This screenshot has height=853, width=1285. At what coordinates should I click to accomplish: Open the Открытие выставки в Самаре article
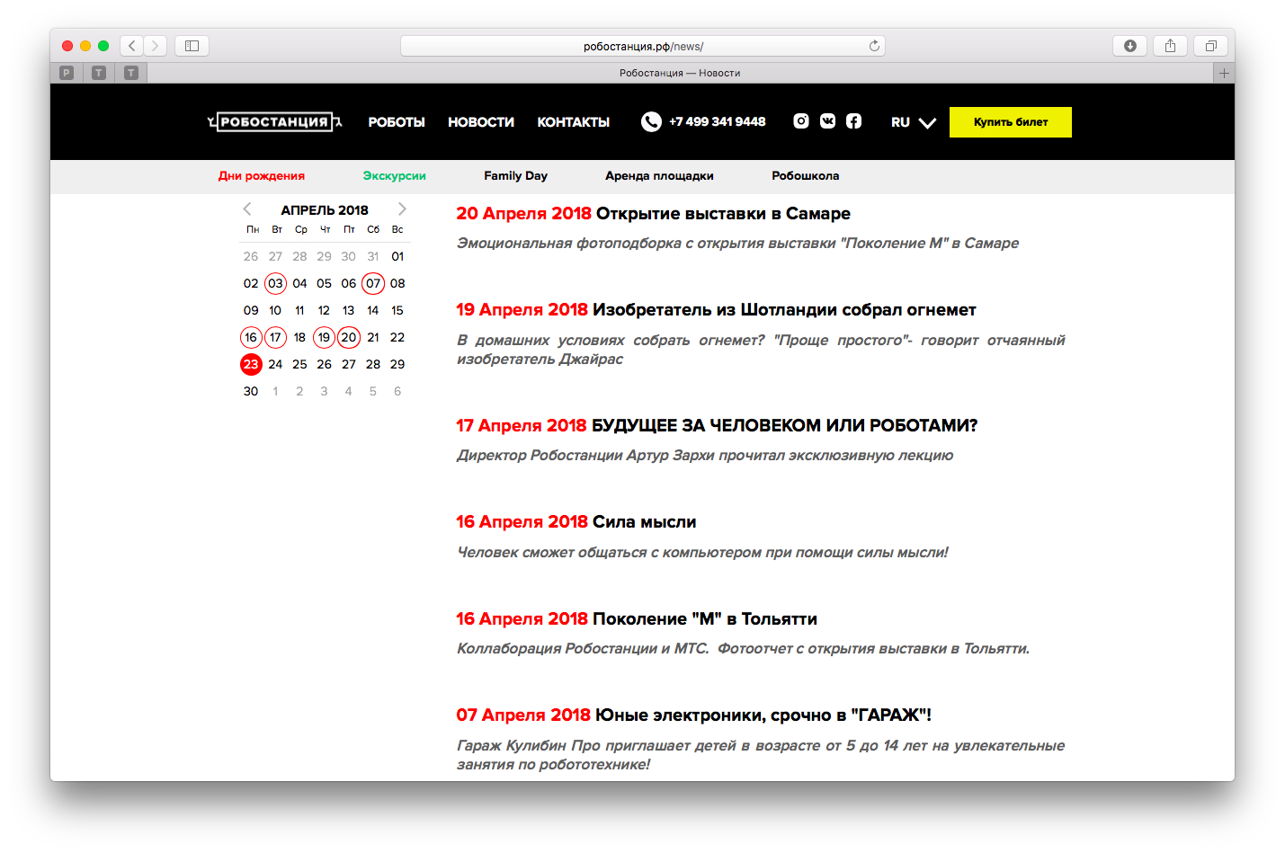point(723,214)
